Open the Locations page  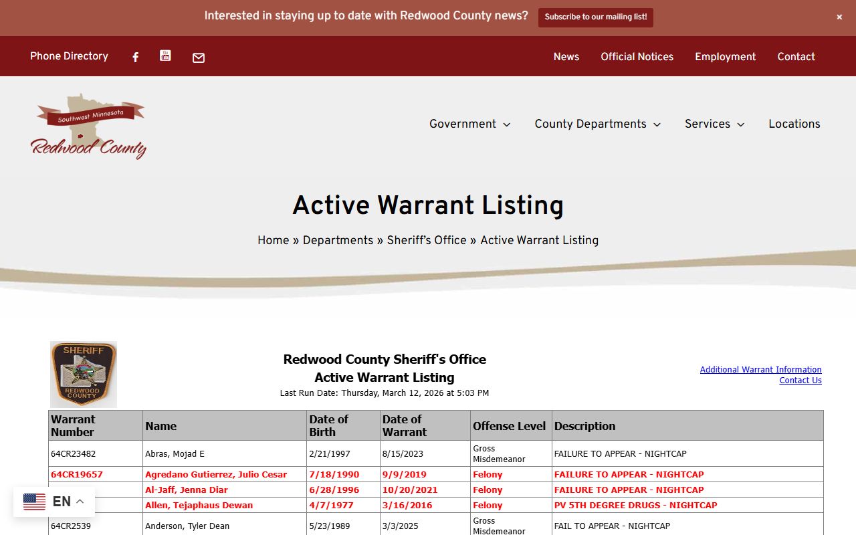click(794, 124)
